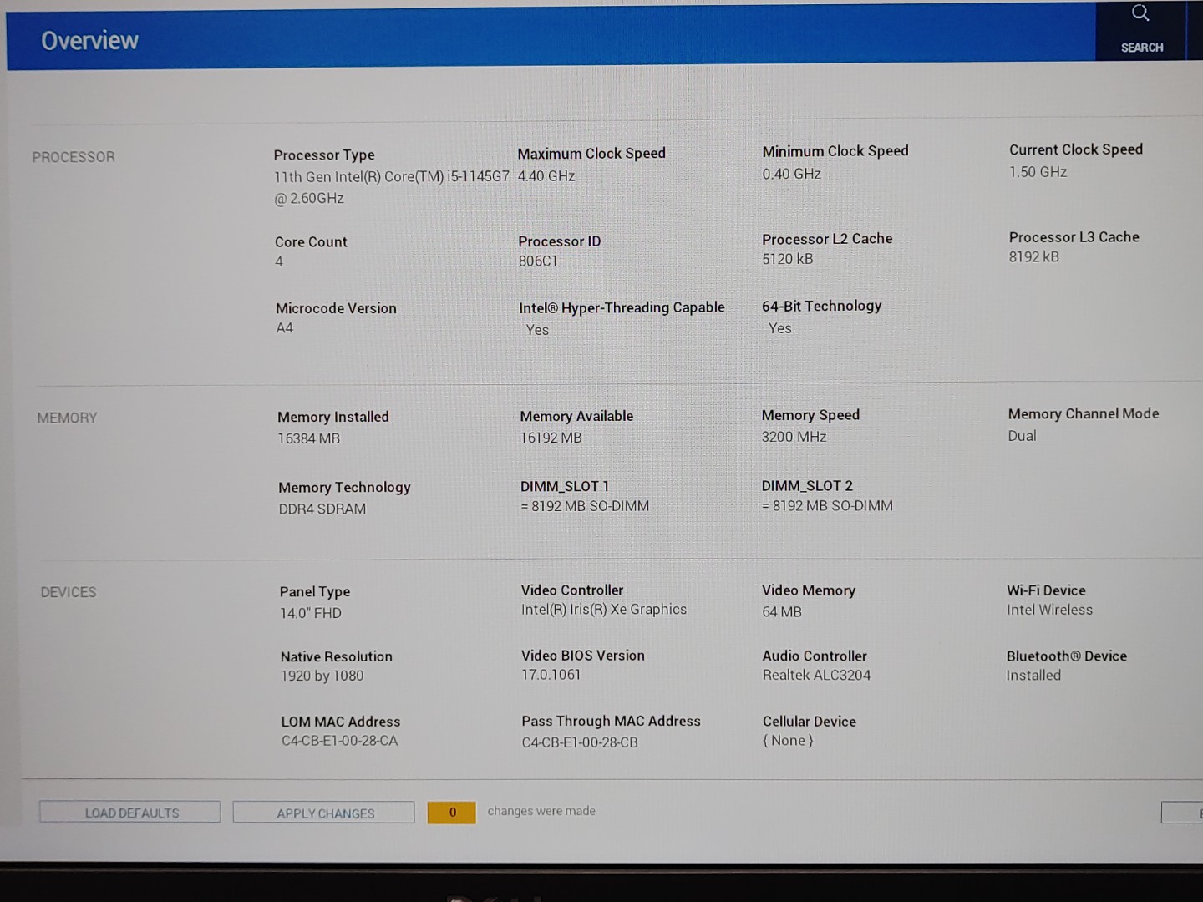Click the Memory Installed value 16384 MB
1203x902 pixels.
(308, 438)
